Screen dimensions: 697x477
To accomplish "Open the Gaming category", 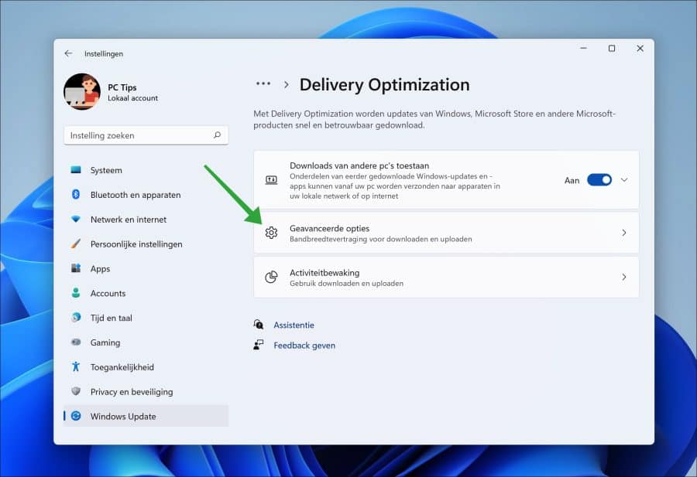I will tap(146, 342).
